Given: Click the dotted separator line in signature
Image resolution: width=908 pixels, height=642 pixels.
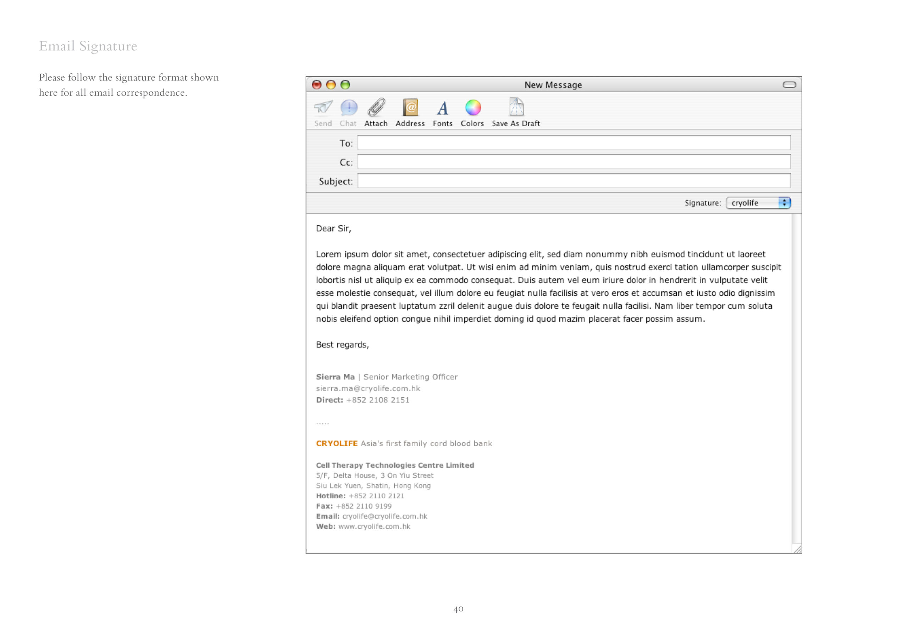Looking at the screenshot, I should 322,424.
